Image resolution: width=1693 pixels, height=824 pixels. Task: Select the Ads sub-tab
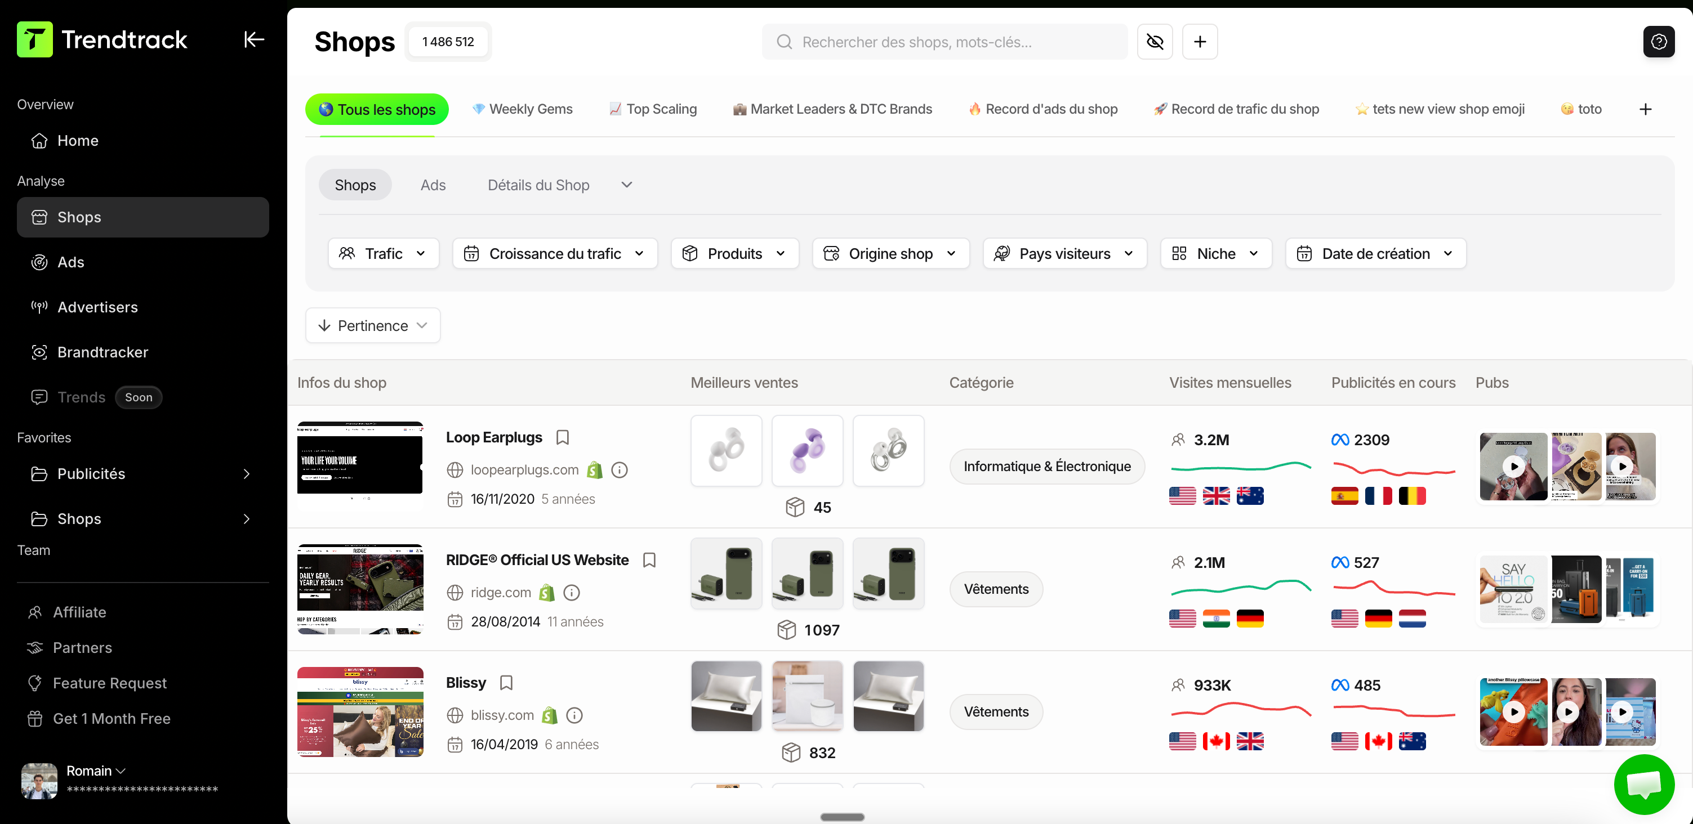tap(433, 185)
